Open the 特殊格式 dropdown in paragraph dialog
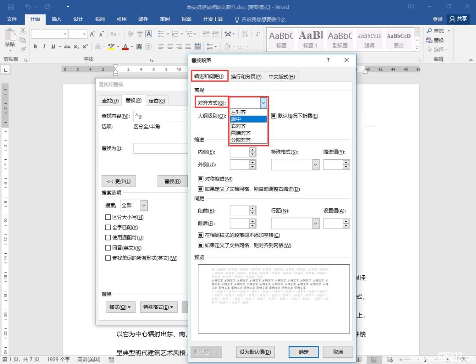The image size is (476, 364). point(316,165)
